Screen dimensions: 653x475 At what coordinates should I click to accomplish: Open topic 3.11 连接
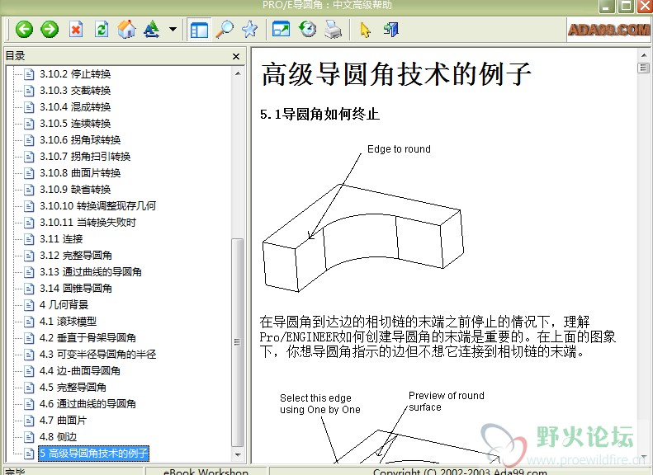[x=61, y=239]
